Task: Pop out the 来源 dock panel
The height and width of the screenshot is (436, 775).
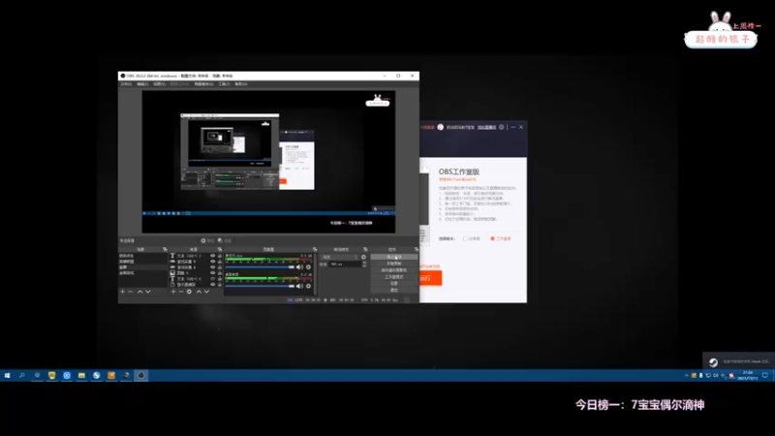Action: click(220, 249)
